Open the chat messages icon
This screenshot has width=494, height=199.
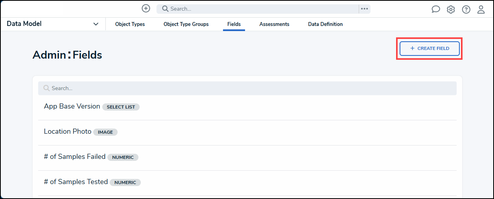(436, 9)
